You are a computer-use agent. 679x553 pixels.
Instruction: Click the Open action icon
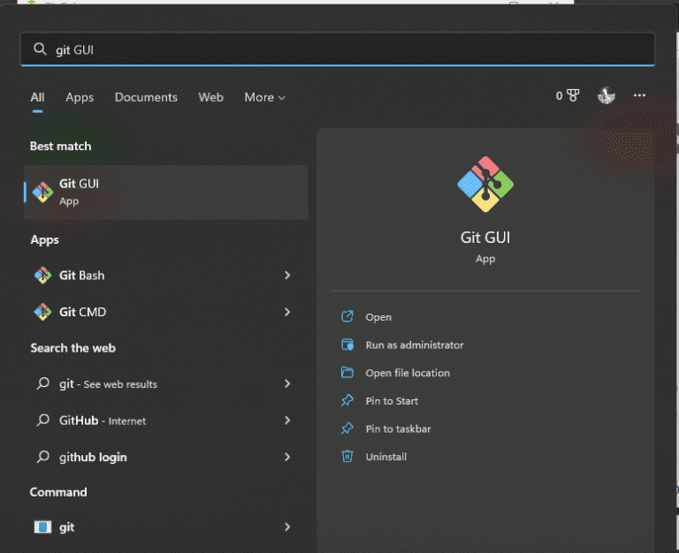pos(347,317)
